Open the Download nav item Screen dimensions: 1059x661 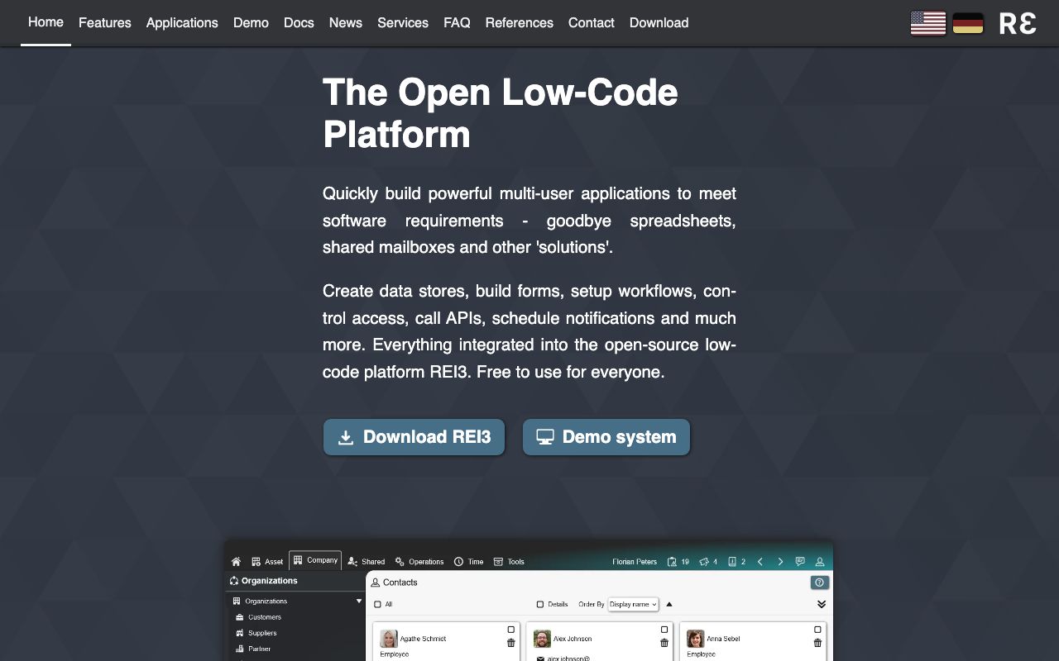659,23
